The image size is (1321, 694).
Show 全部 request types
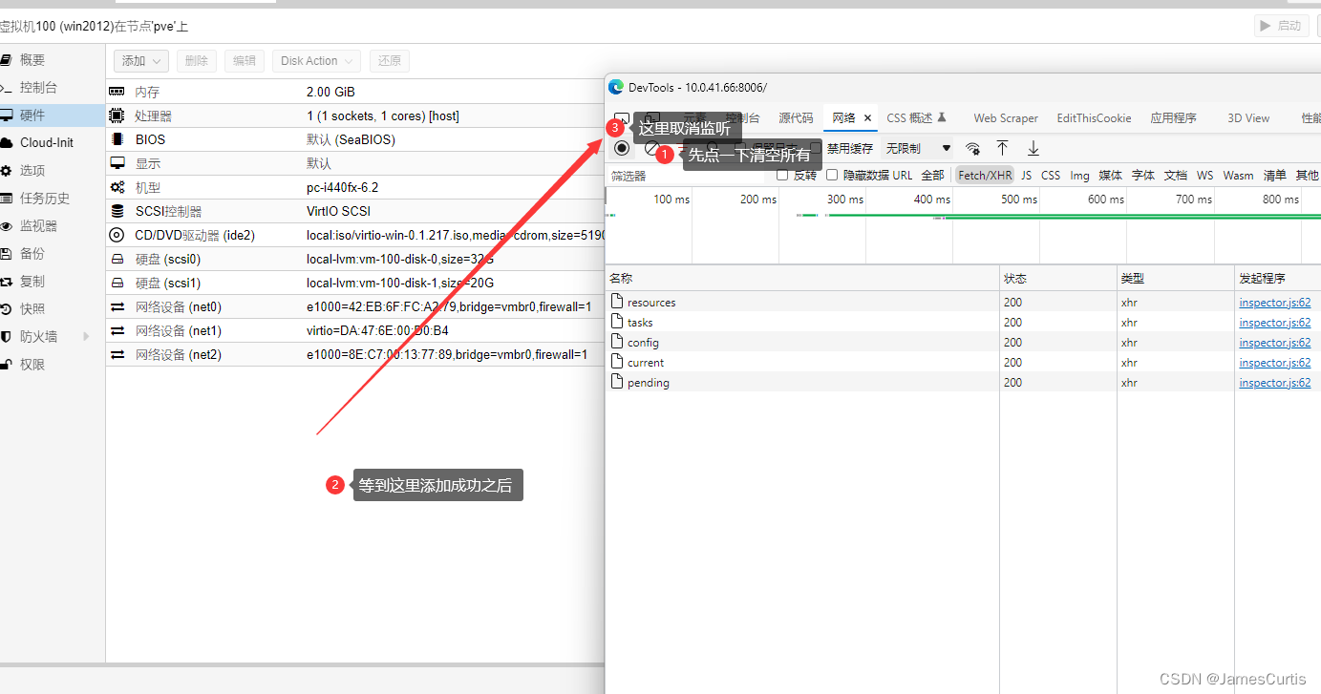point(932,175)
